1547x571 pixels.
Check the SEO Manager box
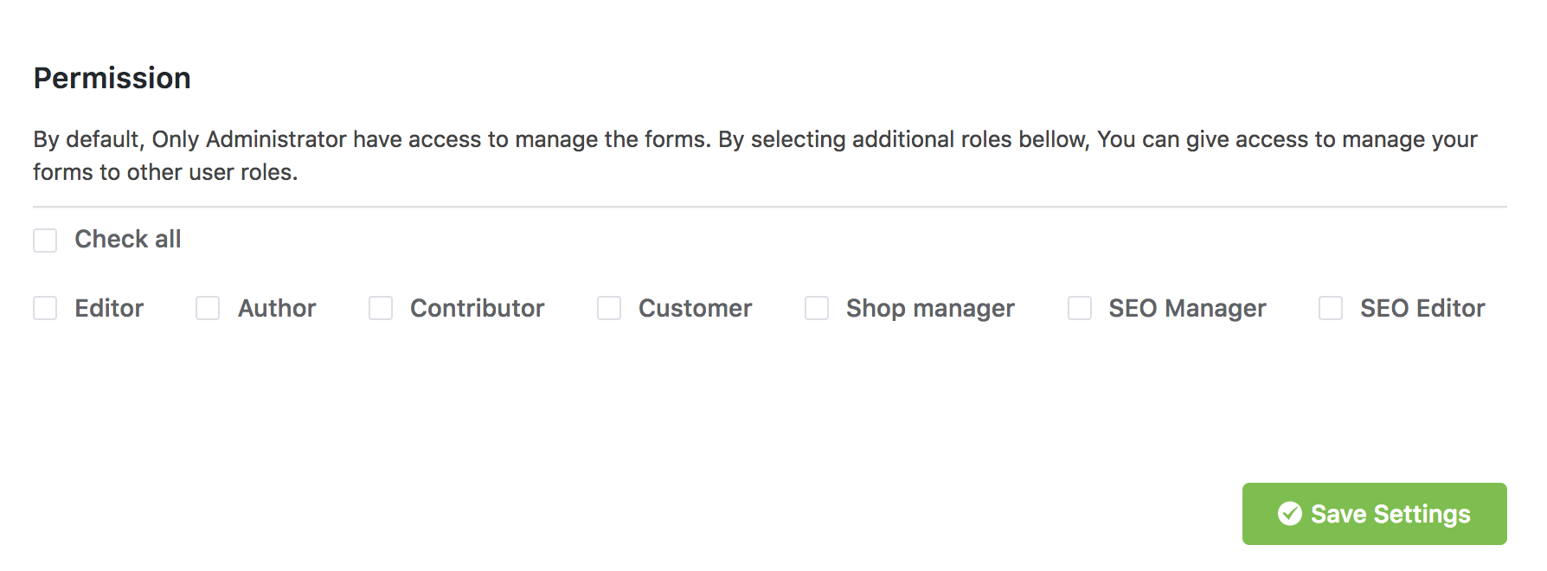click(1080, 309)
